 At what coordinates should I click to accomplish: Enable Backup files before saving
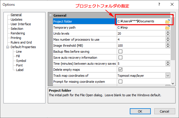point(120,52)
